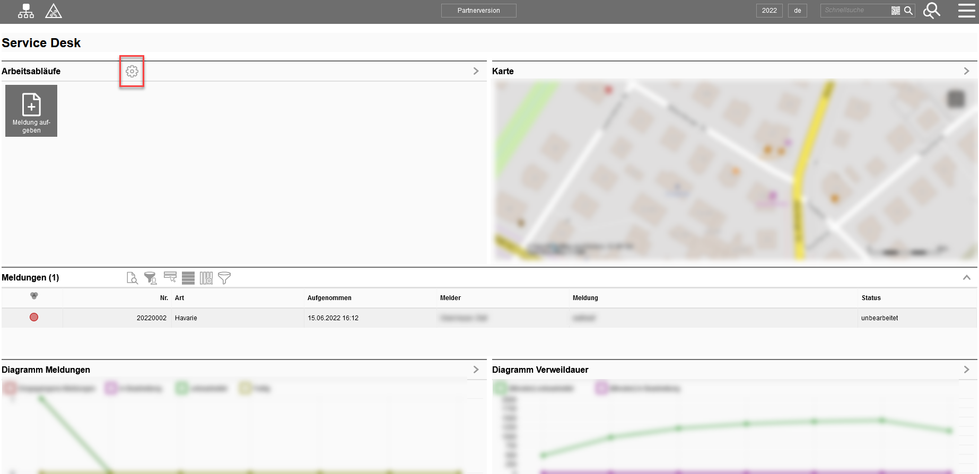Select the cell '20220002'
This screenshot has width=979, height=474.
(x=152, y=318)
